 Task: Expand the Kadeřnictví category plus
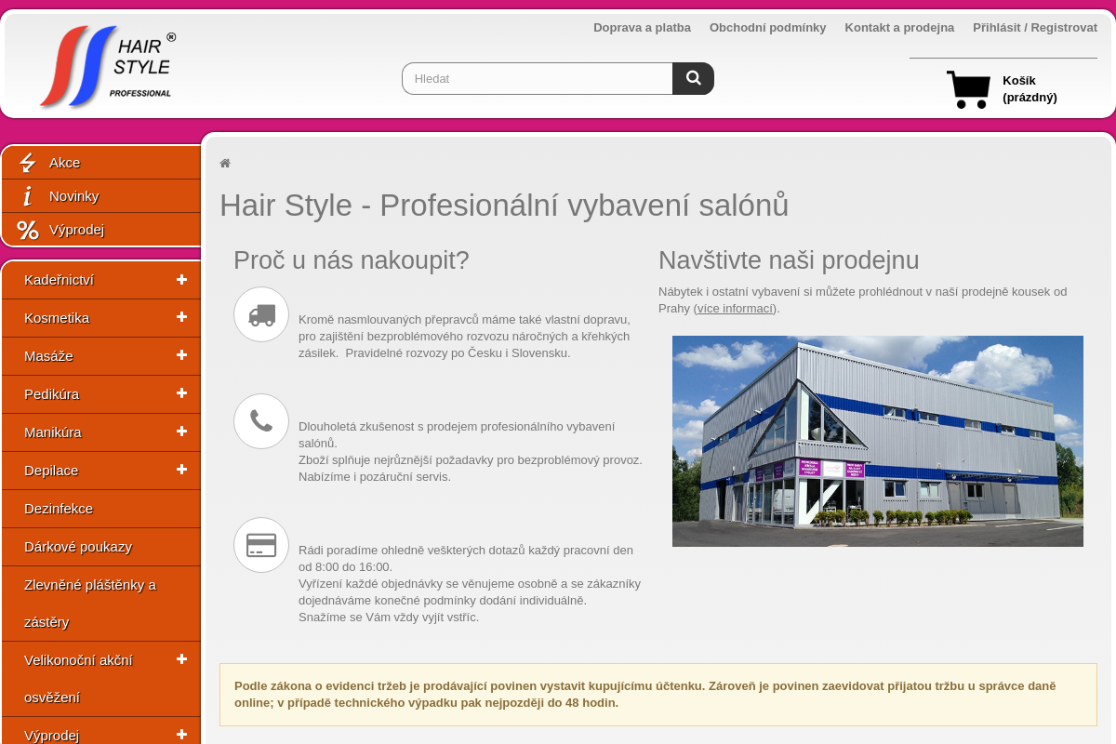(x=181, y=280)
